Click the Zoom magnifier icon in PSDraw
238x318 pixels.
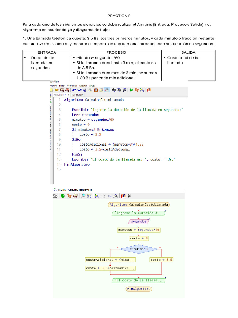coord(83,196)
